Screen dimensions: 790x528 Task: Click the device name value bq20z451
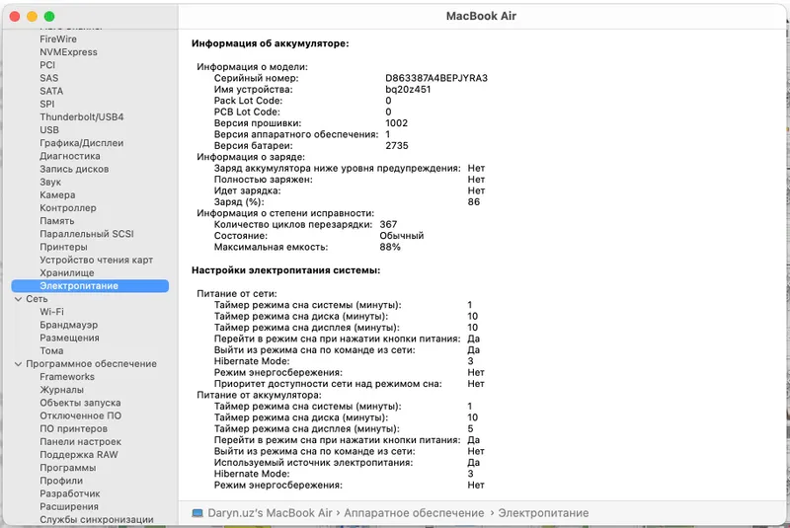point(408,90)
